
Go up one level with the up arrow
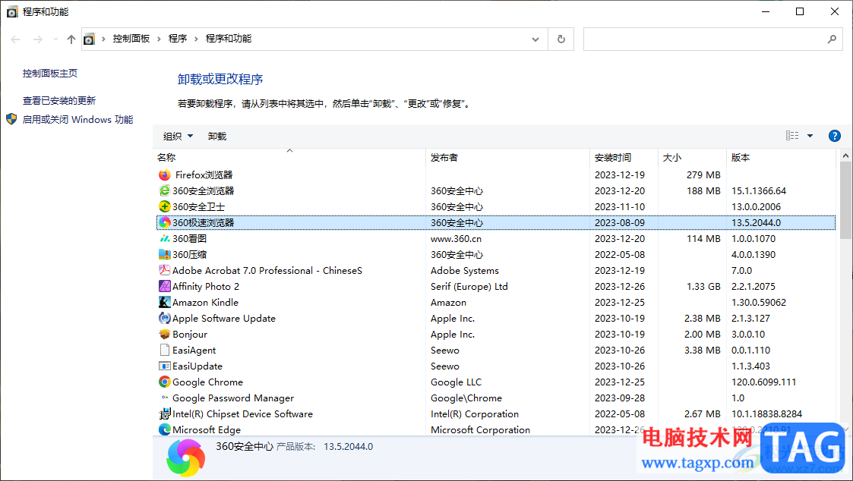point(71,39)
